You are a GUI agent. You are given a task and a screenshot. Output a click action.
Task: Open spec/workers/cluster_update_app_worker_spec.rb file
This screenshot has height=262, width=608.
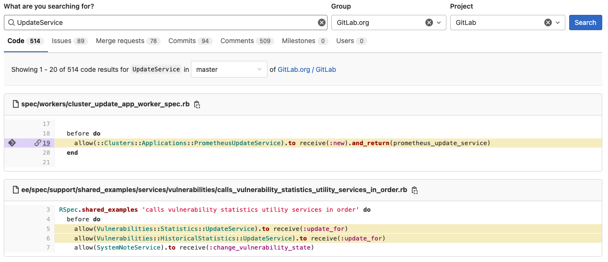(105, 104)
